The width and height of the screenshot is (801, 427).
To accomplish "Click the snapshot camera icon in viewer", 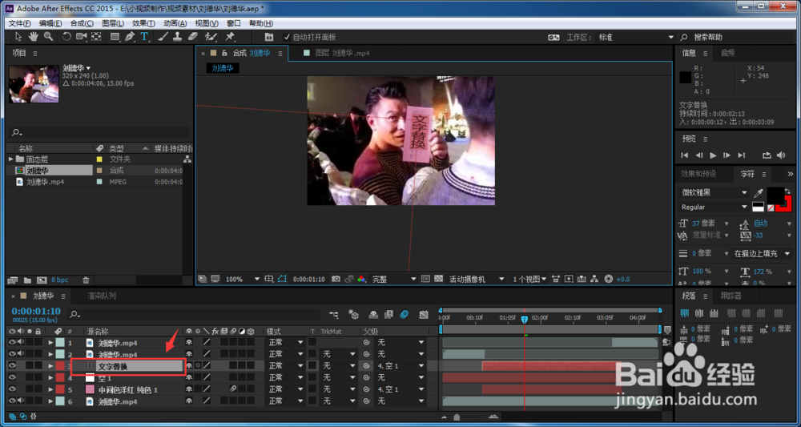I will 336,279.
